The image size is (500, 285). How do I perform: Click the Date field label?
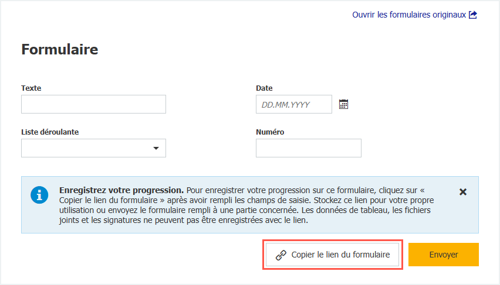pos(264,88)
